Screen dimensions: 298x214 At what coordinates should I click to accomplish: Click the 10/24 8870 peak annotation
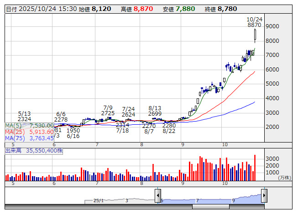coord(254,22)
